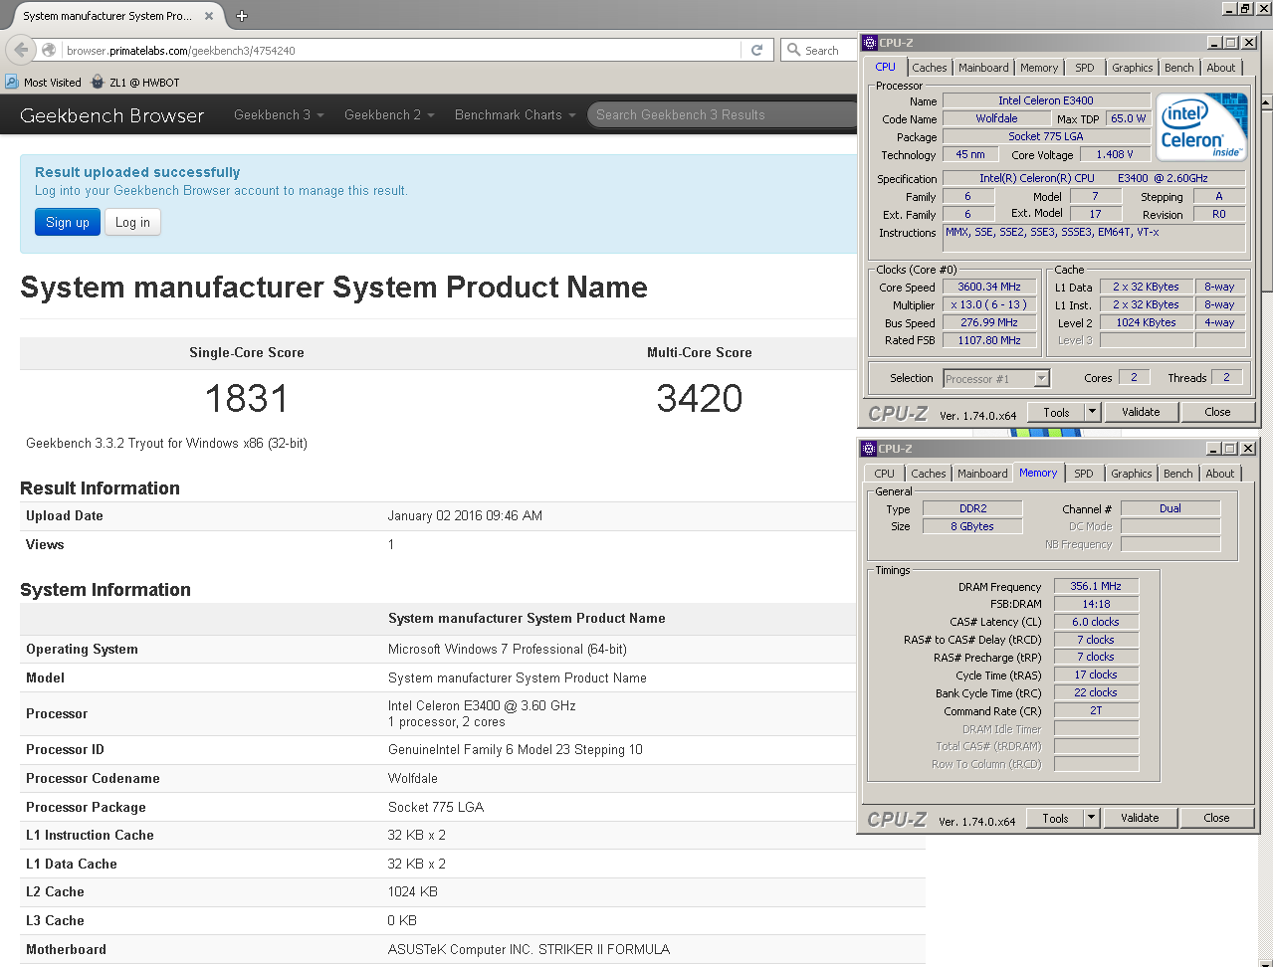Select Caches tab in lower CPU-Z window
1273x967 pixels.
pyautogui.click(x=929, y=474)
